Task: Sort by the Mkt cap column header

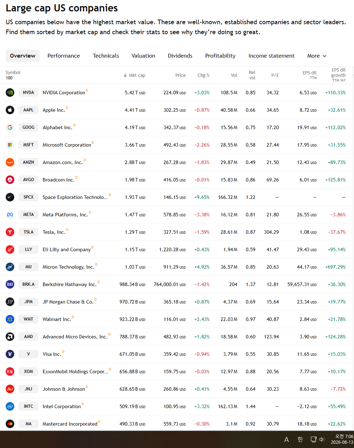Action: coord(134,75)
